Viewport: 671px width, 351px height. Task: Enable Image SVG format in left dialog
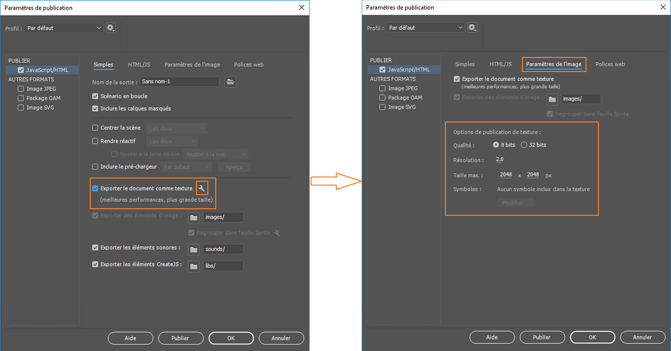[21, 107]
